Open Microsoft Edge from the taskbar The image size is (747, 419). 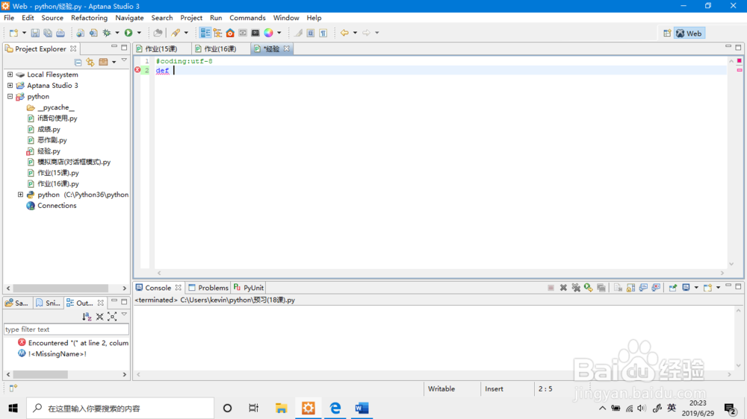[x=335, y=408]
